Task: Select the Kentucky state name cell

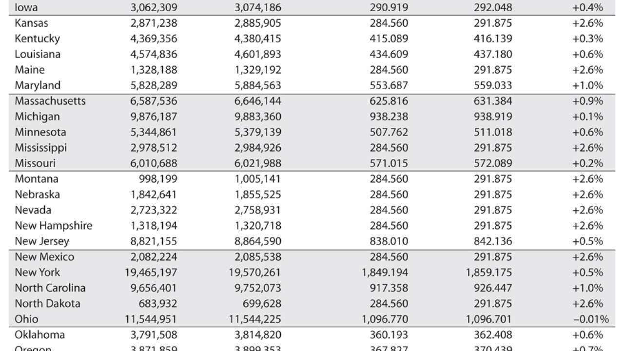Action: (37, 39)
